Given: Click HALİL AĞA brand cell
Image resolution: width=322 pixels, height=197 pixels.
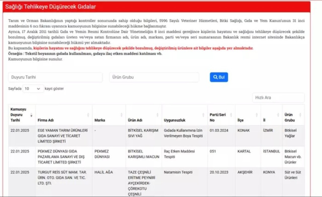Looking at the screenshot, I should tap(109, 182).
